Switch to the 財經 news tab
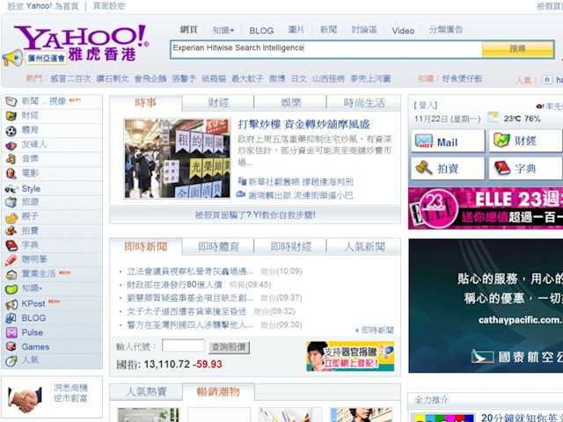This screenshot has height=422, width=563. pyautogui.click(x=218, y=103)
